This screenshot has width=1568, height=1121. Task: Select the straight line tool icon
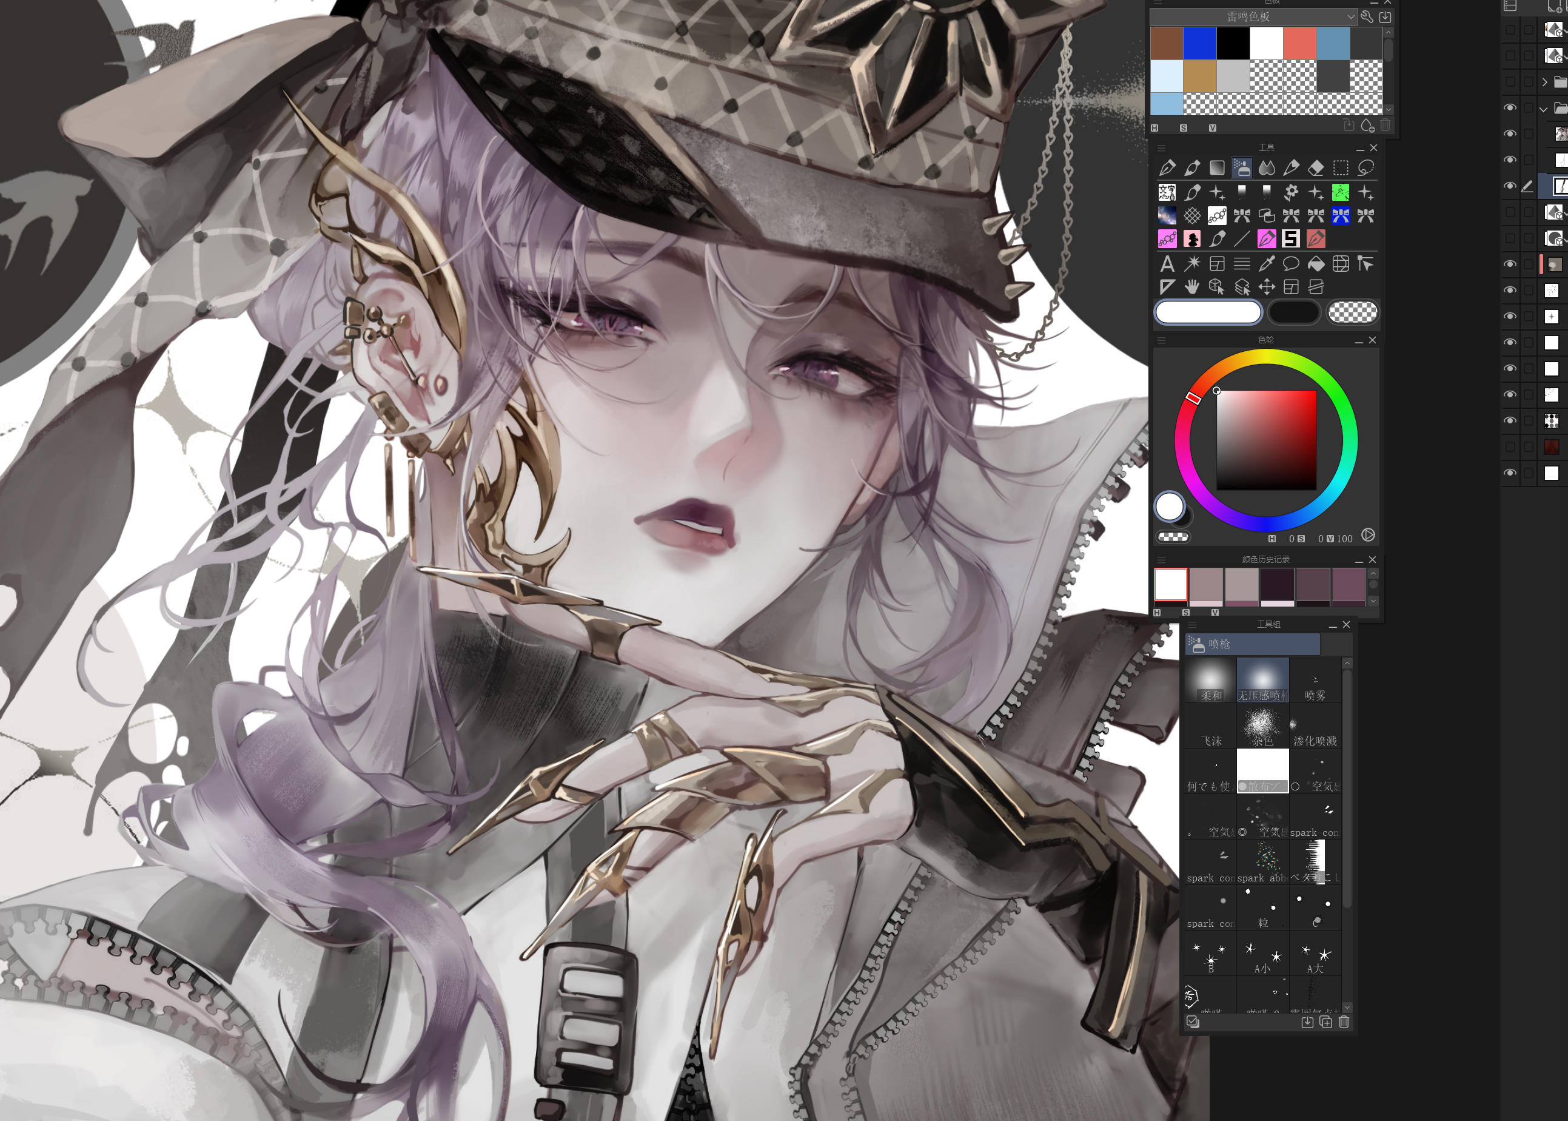click(x=1242, y=239)
